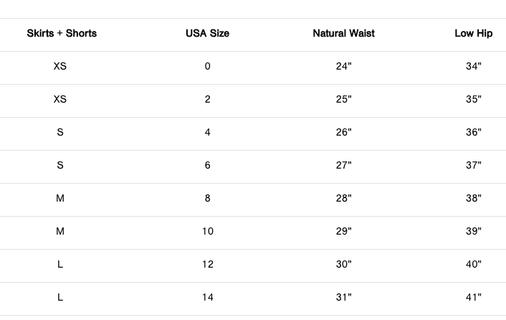Click the USA Size column header

pyautogui.click(x=207, y=34)
